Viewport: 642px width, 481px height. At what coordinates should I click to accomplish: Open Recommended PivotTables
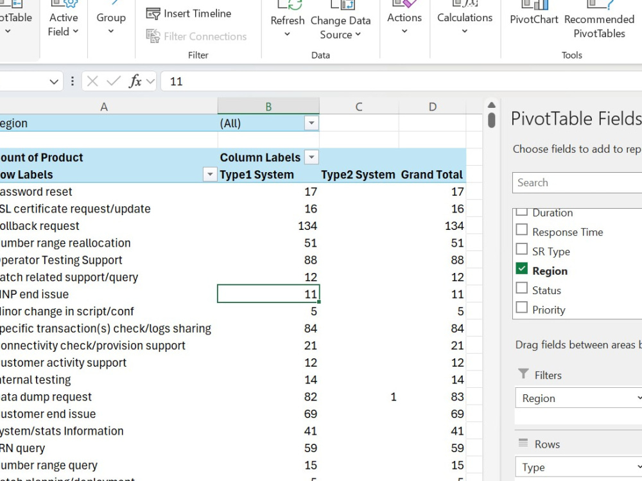click(598, 19)
